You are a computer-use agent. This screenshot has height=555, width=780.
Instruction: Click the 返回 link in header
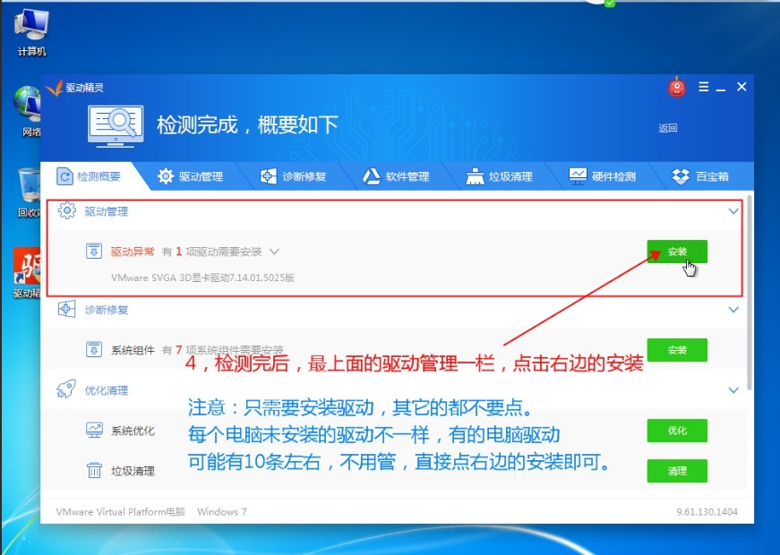pyautogui.click(x=668, y=128)
